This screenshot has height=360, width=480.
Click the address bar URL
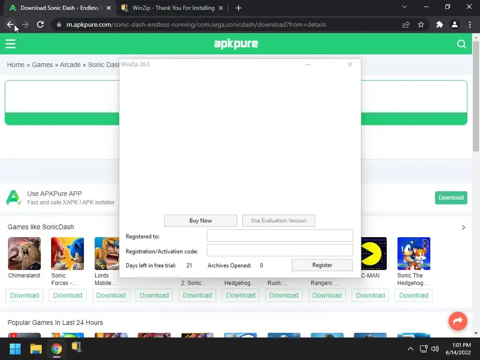click(x=196, y=24)
